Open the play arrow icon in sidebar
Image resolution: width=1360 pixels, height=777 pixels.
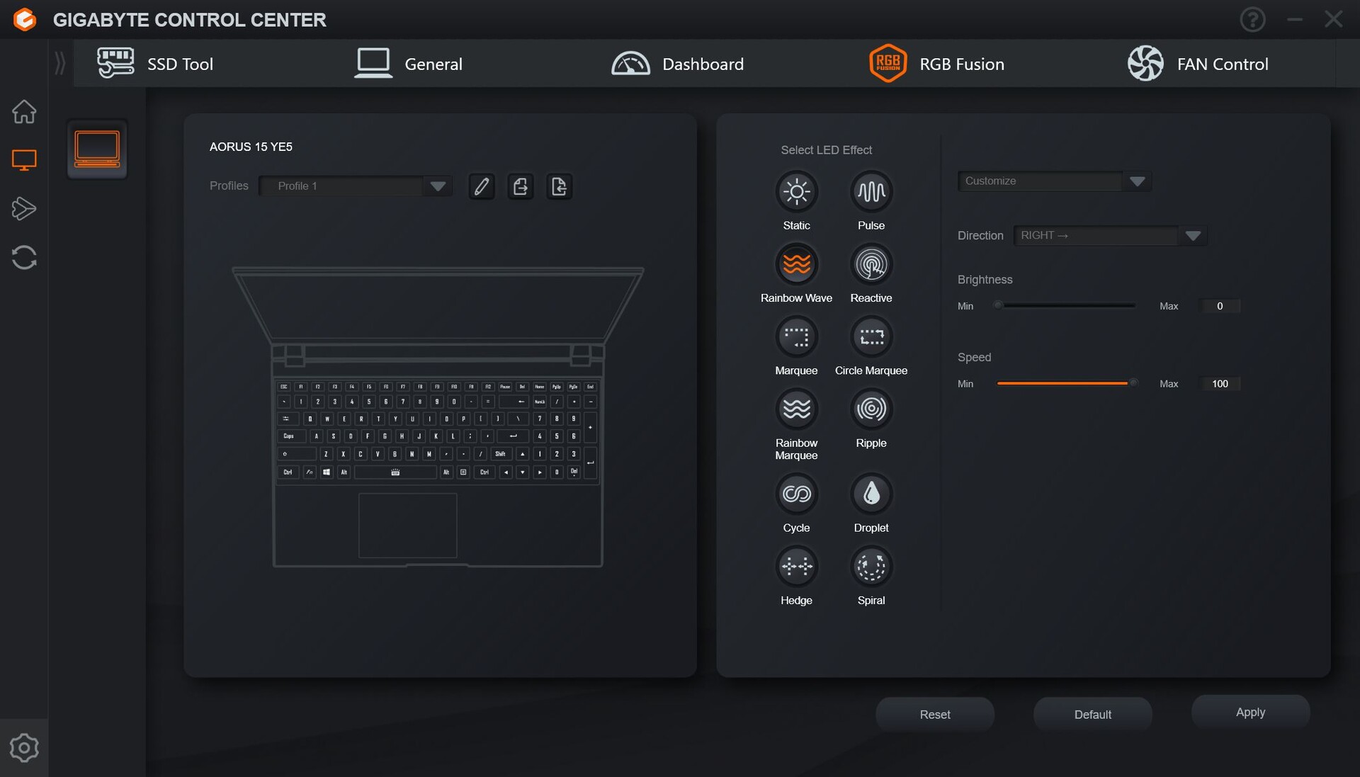[24, 208]
